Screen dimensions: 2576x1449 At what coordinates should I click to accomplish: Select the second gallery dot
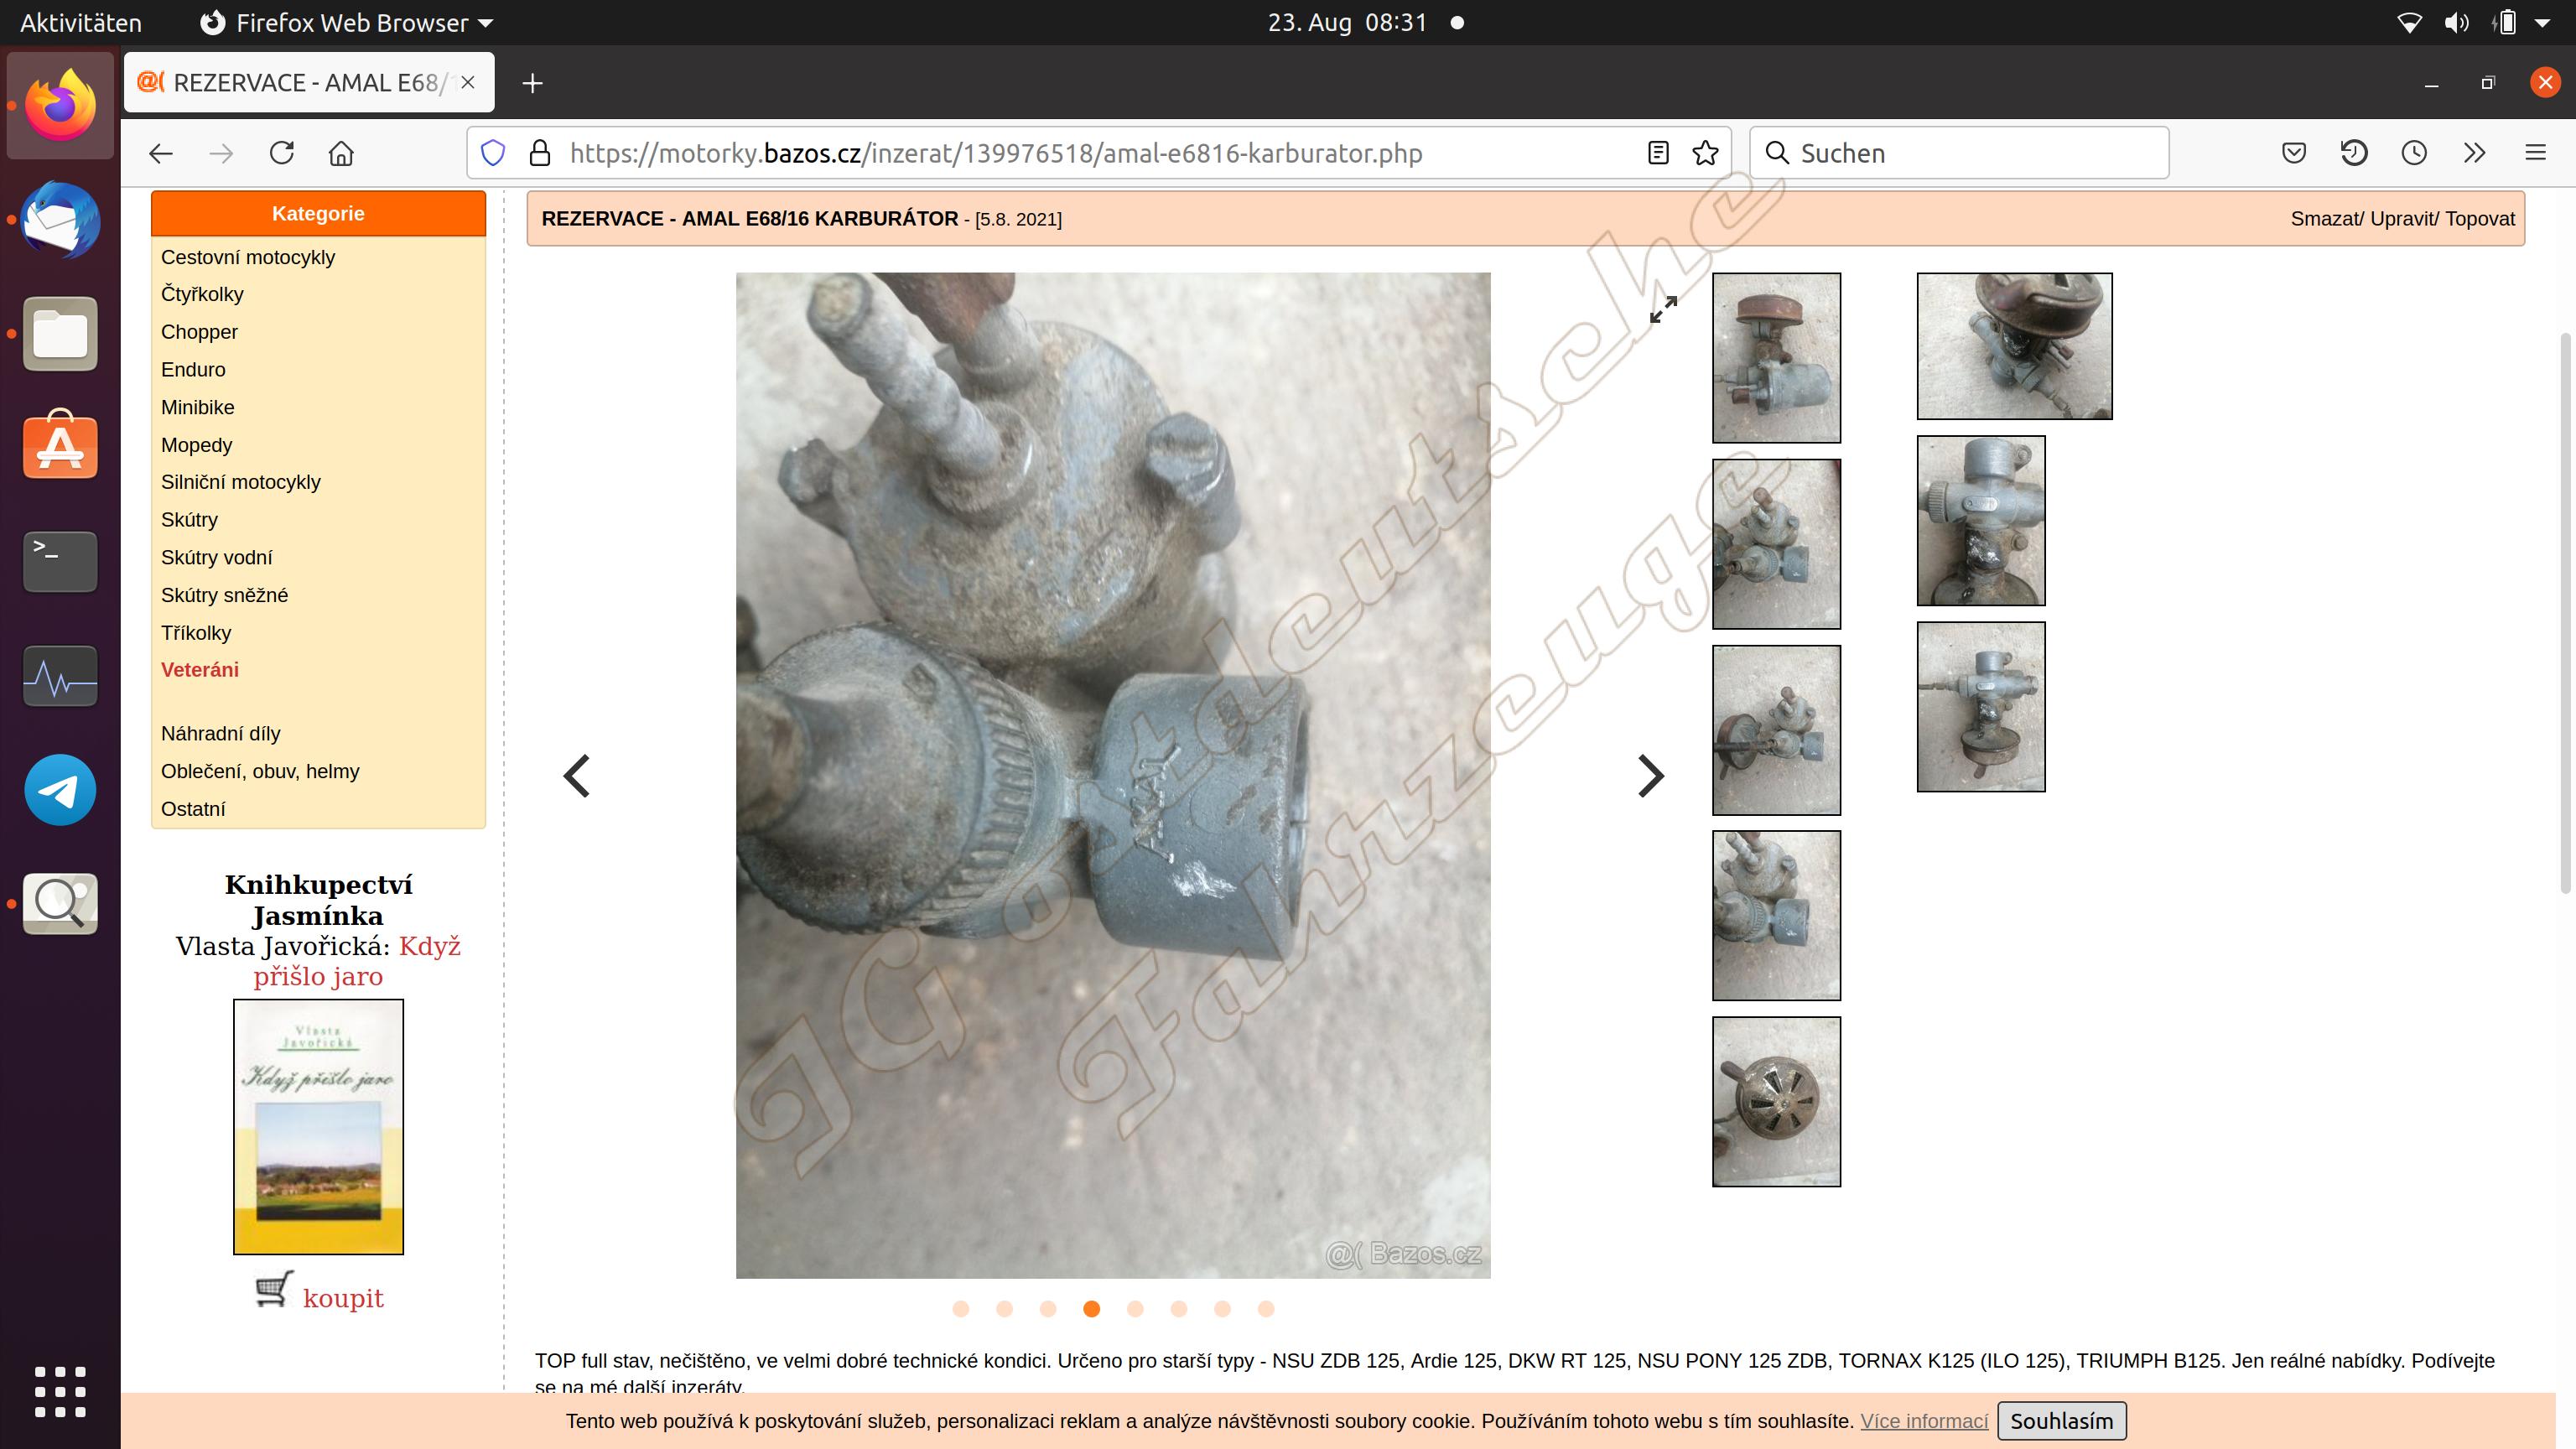(1005, 1309)
